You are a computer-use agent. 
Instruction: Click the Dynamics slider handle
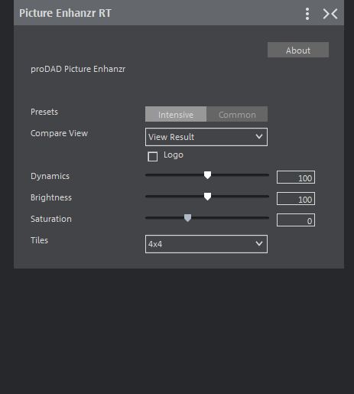(207, 175)
